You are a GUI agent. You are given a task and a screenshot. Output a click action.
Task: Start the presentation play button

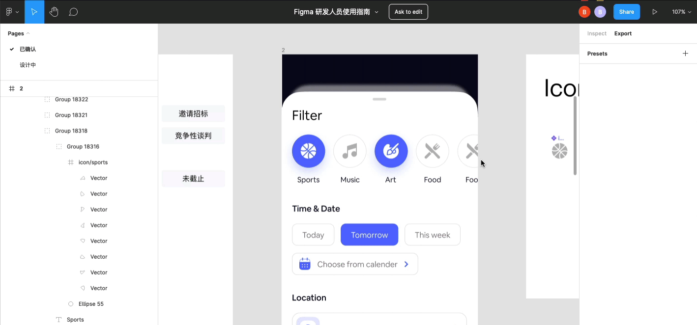tap(655, 12)
